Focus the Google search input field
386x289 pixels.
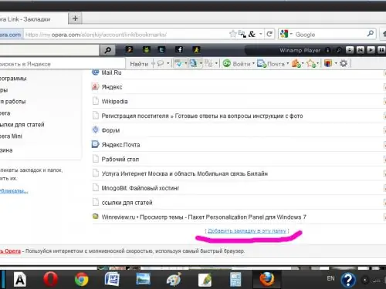coord(330,34)
